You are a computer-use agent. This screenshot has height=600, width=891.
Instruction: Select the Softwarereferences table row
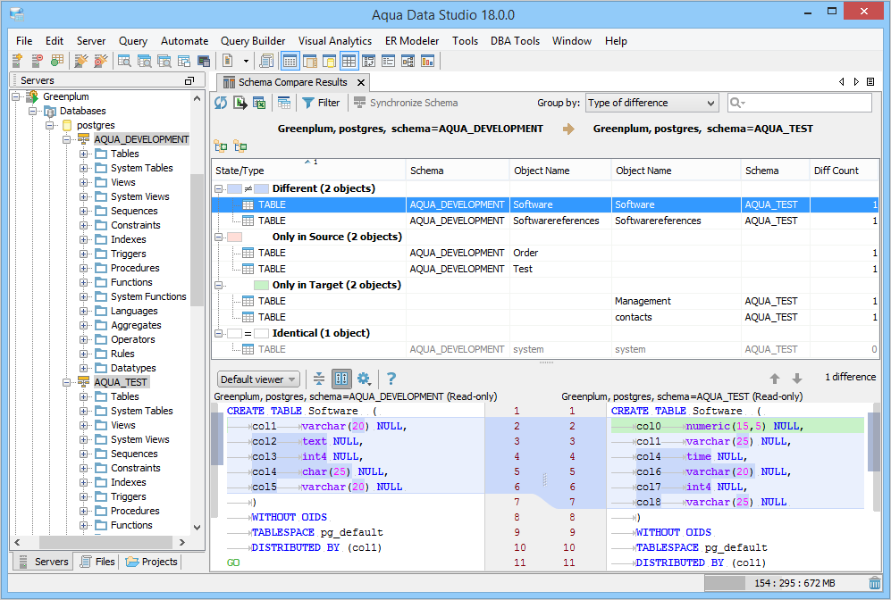click(x=545, y=221)
